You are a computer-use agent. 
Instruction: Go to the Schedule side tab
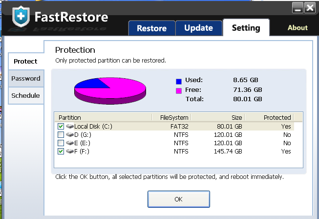pos(25,95)
